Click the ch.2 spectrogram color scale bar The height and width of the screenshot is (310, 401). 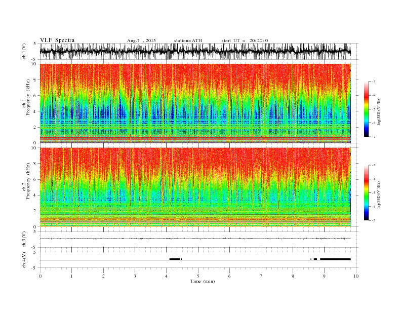[366, 193]
